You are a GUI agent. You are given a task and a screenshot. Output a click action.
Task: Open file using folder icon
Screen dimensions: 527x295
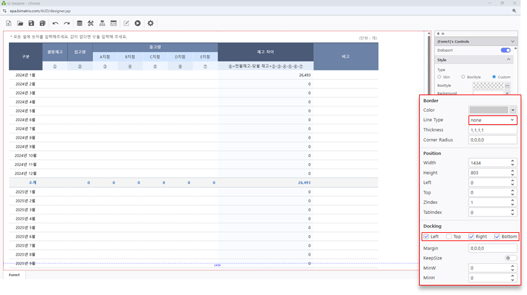[x=20, y=23]
